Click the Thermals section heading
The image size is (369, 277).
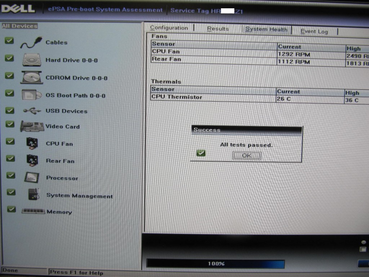click(x=166, y=82)
